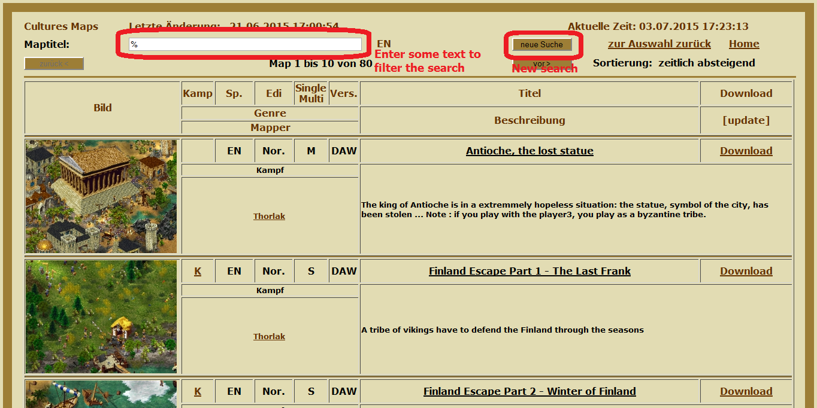
Task: Click the Antioche description text
Action: [564, 209]
